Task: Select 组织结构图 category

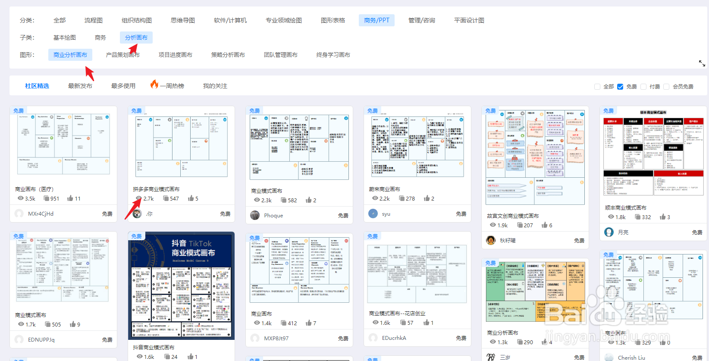Action: click(x=137, y=20)
